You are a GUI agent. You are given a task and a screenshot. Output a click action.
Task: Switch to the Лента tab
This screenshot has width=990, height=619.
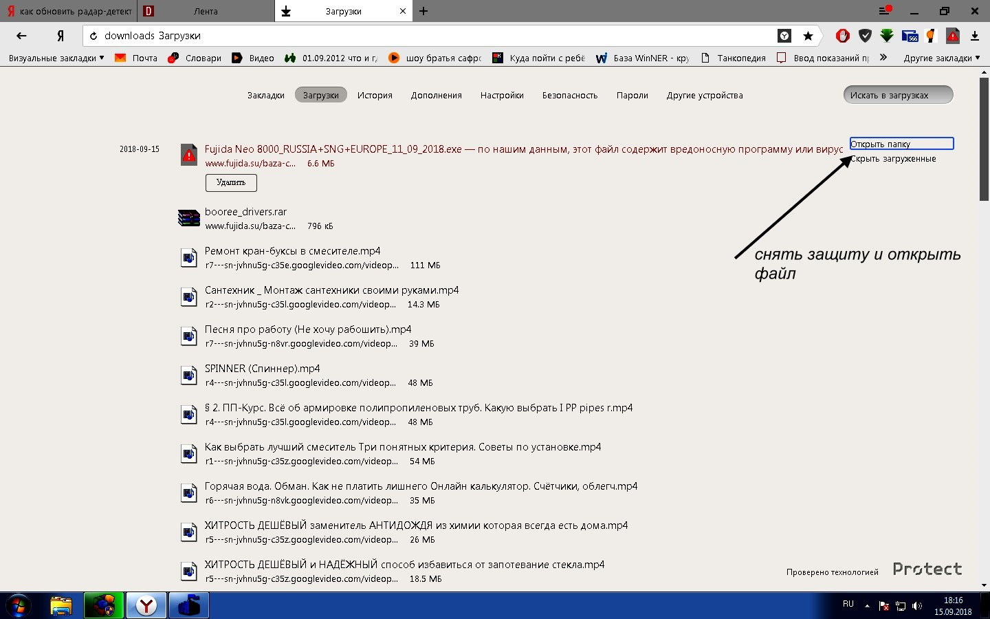[x=206, y=11]
